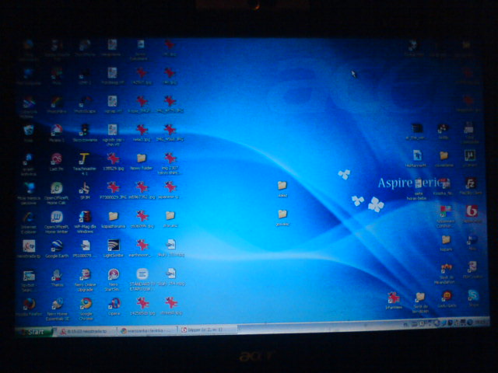
Task: Open the Sciezki dzwiekowe folder shortcut
Action: pos(420,297)
